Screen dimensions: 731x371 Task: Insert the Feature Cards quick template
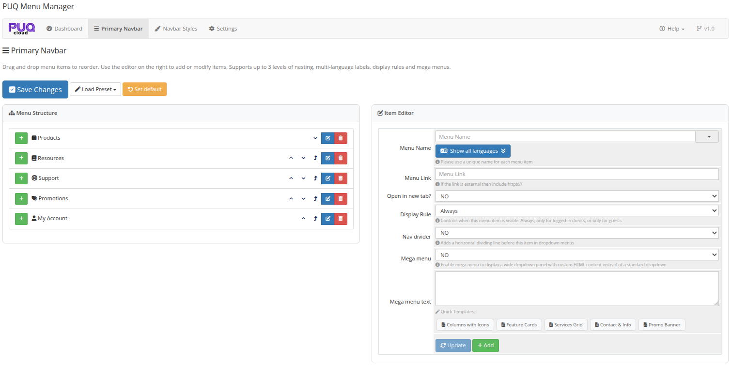pyautogui.click(x=518, y=325)
